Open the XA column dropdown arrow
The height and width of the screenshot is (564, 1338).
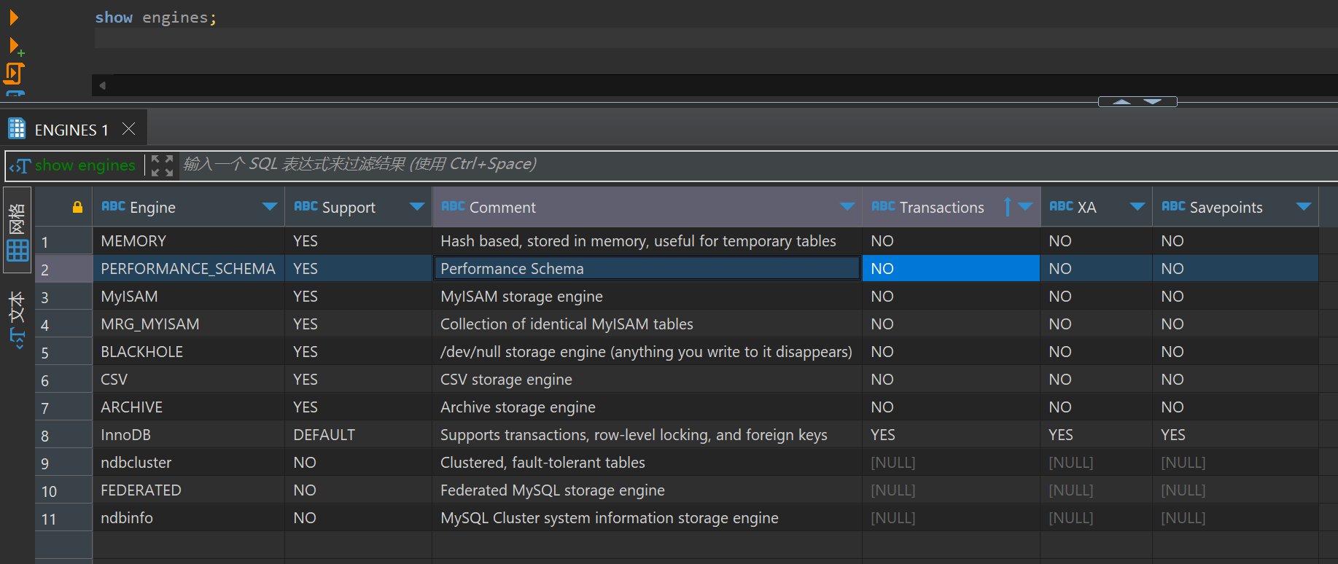click(1137, 207)
